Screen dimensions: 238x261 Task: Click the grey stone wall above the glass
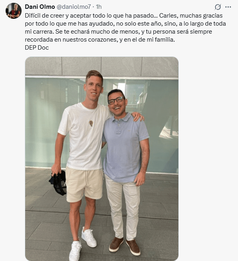[102, 66]
